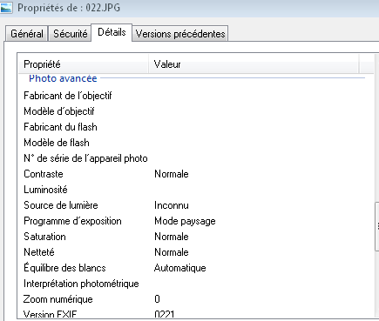379x321 pixels.
Task: Click the vertical scrollbar thumb of the list
Action: (x=377, y=226)
